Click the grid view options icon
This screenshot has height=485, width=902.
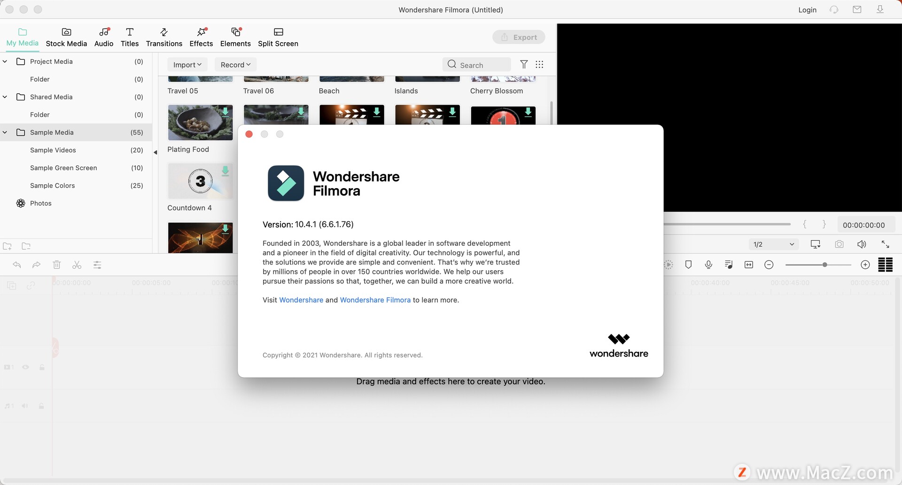[539, 64]
